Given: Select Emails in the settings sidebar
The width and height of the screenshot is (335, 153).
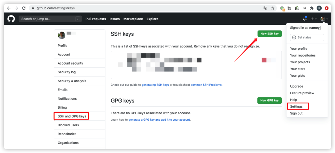Looking at the screenshot, I should [80, 90].
